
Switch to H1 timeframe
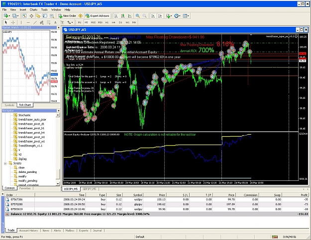pyautogui.click(x=107, y=22)
